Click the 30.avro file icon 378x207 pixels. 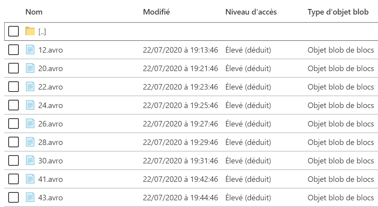click(30, 160)
